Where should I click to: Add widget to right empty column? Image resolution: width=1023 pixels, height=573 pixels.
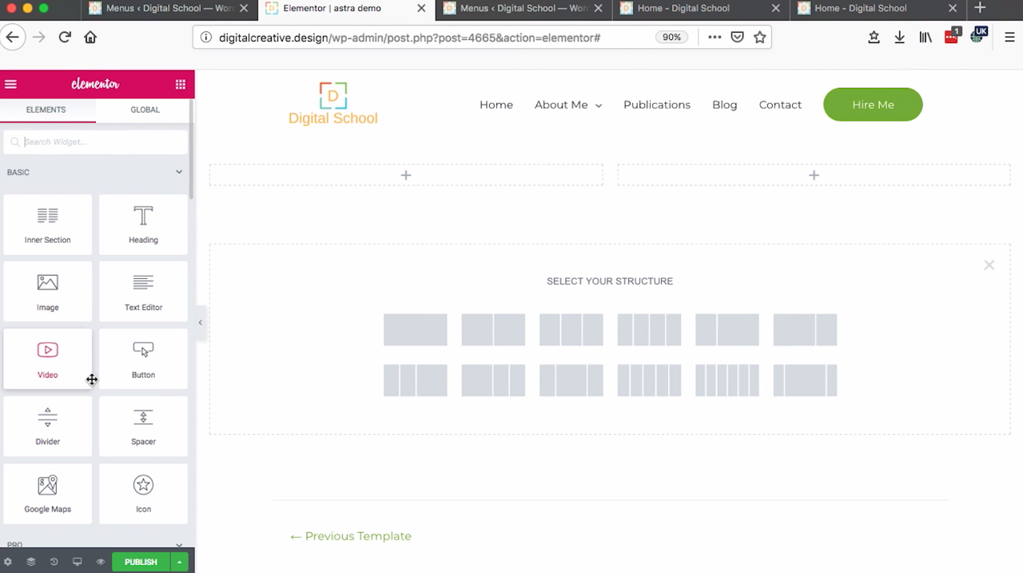coord(814,175)
